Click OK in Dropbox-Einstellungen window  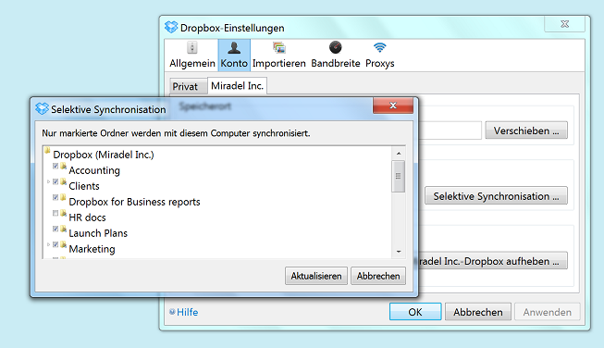(x=415, y=311)
